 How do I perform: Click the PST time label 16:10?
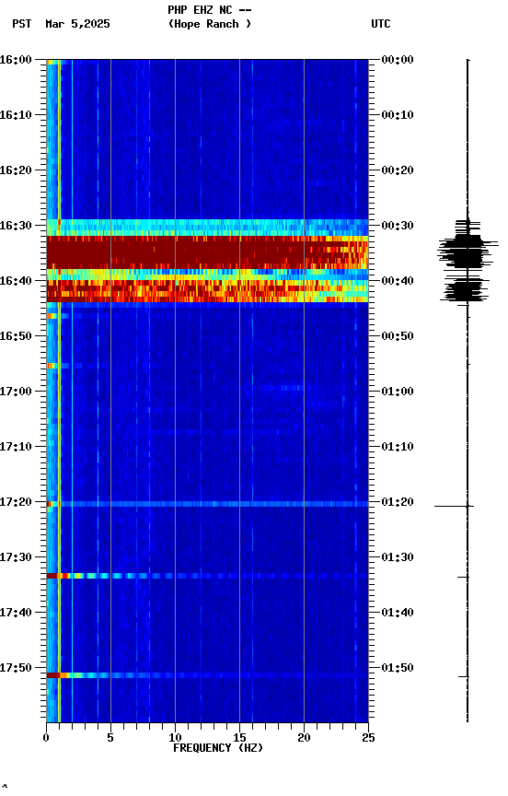pos(16,115)
